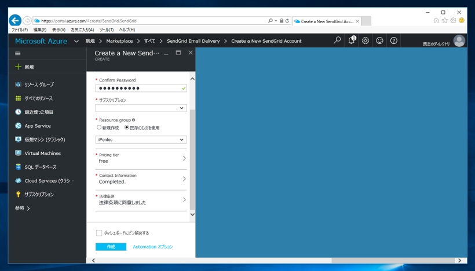
Task: Close the Create a New SendGrid blade
Action: click(191, 53)
